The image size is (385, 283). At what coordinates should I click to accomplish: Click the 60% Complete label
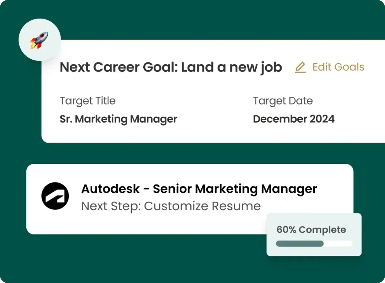(311, 229)
